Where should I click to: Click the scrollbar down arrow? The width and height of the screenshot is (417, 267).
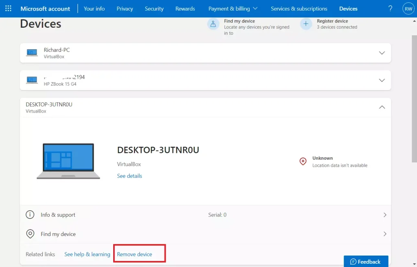414,264
